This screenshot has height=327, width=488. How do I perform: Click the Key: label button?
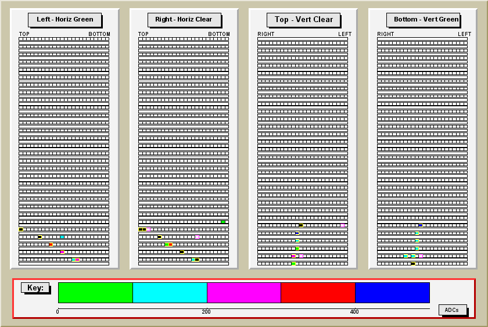(x=35, y=288)
